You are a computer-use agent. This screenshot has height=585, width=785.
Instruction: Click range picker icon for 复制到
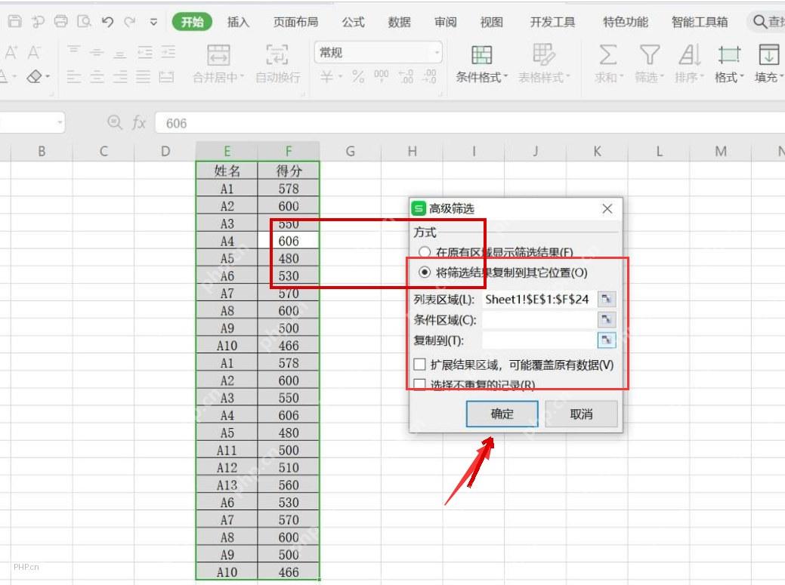pos(606,340)
